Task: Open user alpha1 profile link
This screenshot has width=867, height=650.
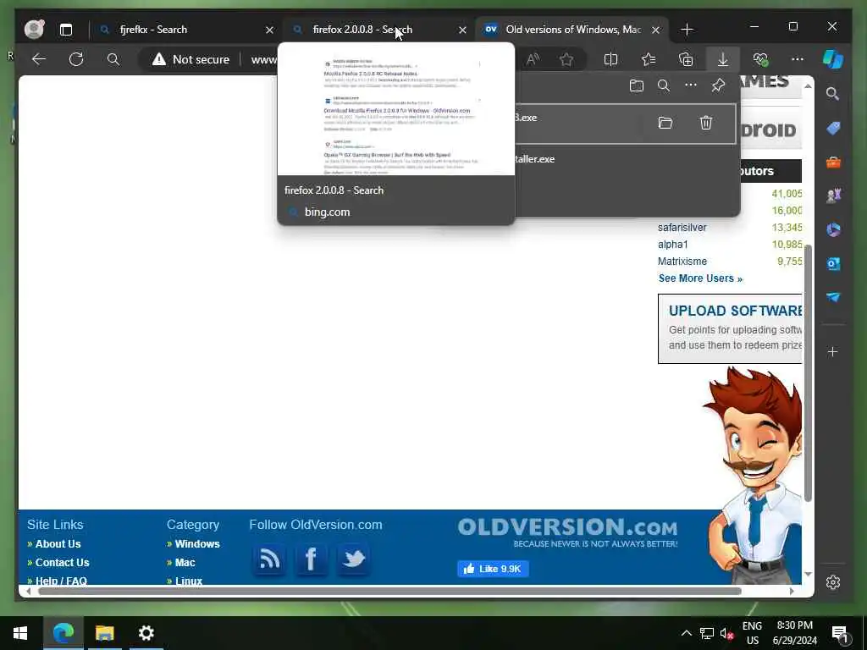Action: (x=673, y=245)
